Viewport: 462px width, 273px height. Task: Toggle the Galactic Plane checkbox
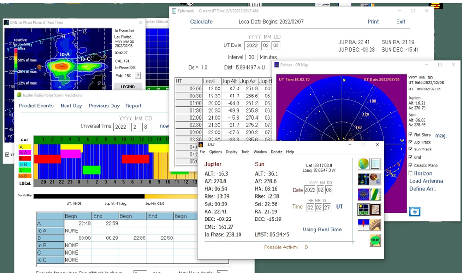pyautogui.click(x=410, y=165)
